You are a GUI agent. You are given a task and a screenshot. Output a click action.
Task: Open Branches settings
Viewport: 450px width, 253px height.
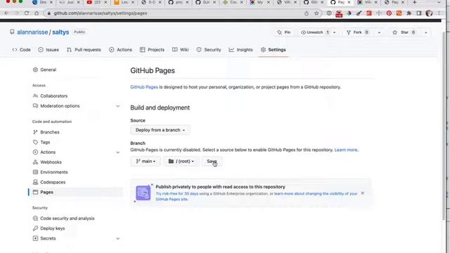(x=50, y=132)
